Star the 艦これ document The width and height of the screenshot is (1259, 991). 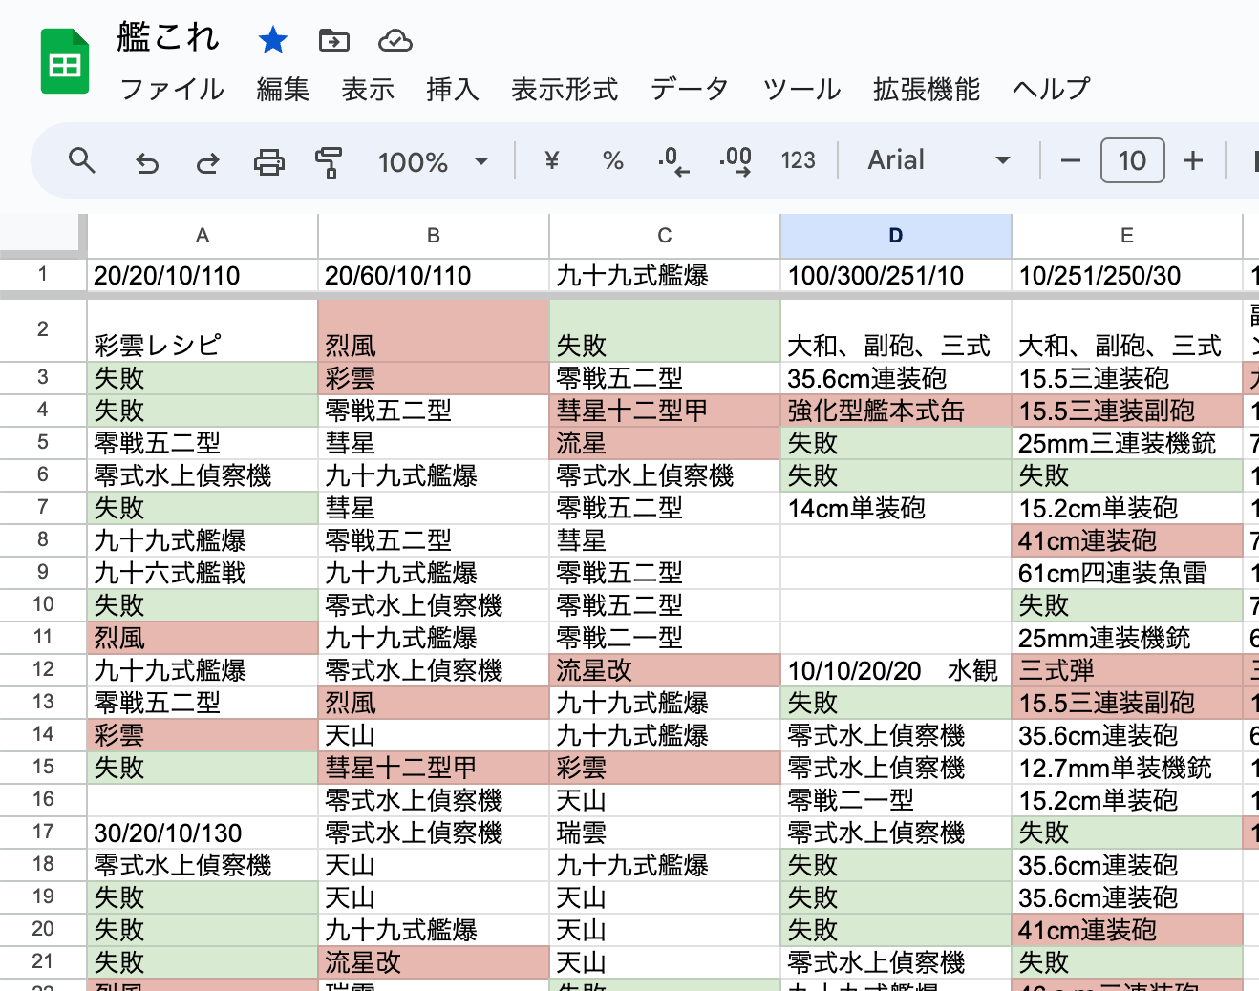273,40
